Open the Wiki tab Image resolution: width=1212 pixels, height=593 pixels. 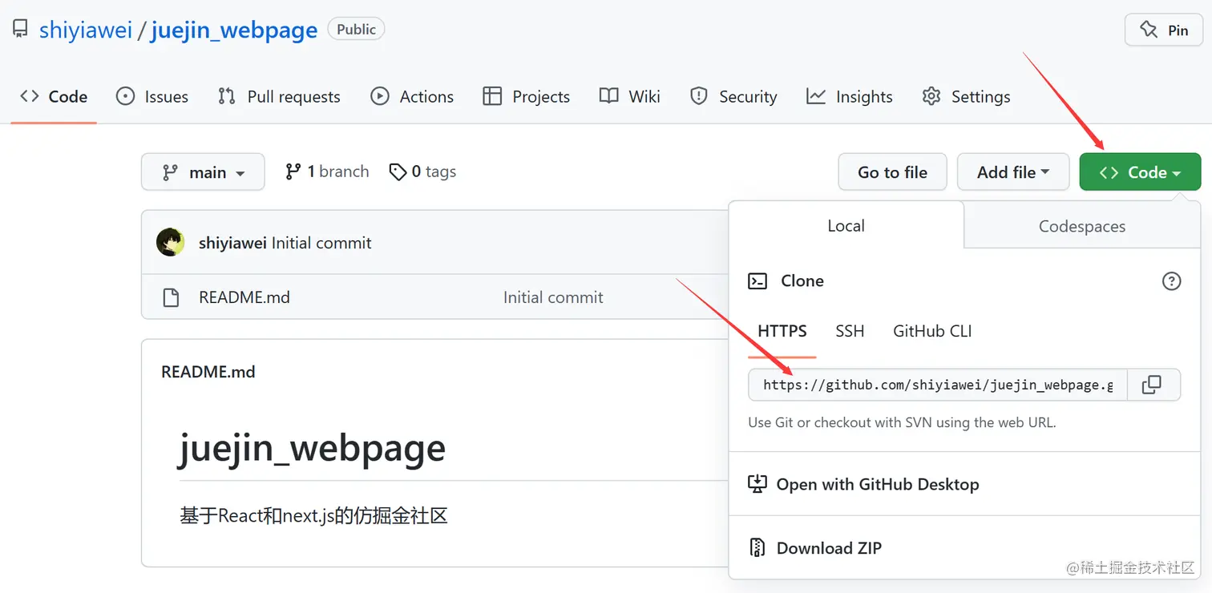[x=630, y=97]
